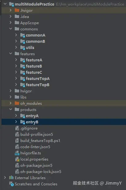Collapse the commons folder
Screen dimensions: 126x190
10,29
